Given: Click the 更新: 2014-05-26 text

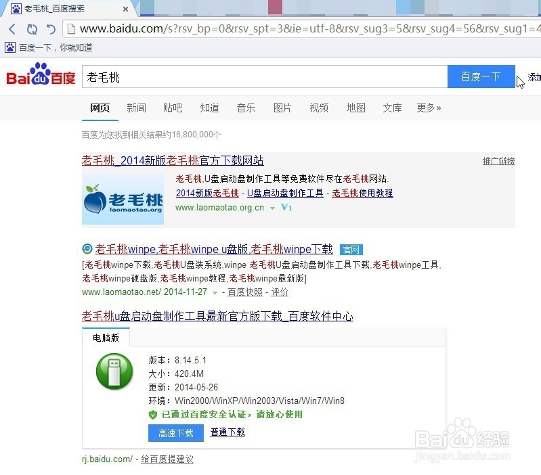Looking at the screenshot, I should [183, 388].
